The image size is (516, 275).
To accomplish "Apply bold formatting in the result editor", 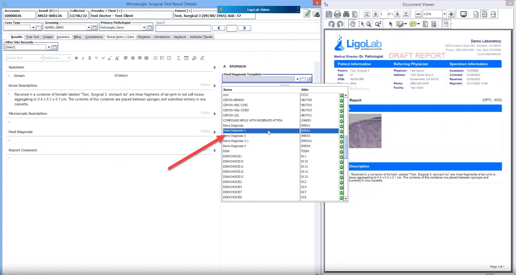I will click(x=76, y=58).
